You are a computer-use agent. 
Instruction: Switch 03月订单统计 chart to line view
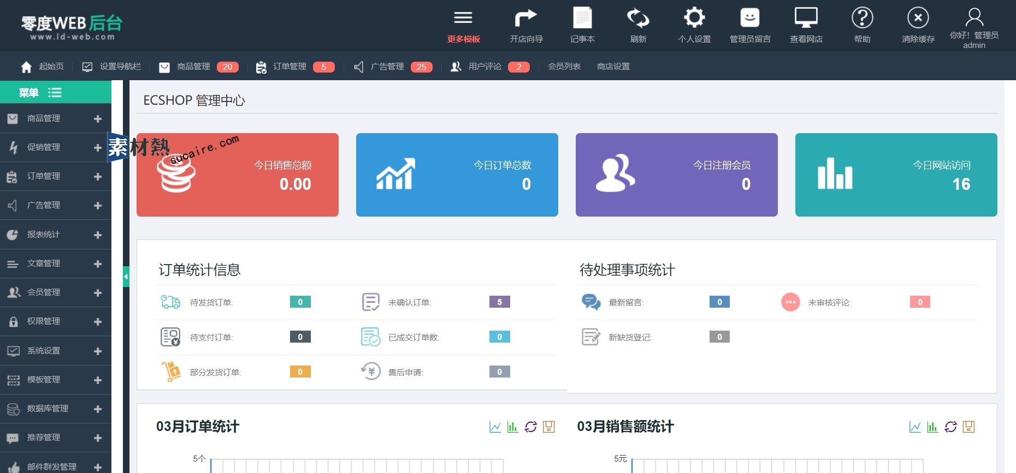tap(495, 427)
